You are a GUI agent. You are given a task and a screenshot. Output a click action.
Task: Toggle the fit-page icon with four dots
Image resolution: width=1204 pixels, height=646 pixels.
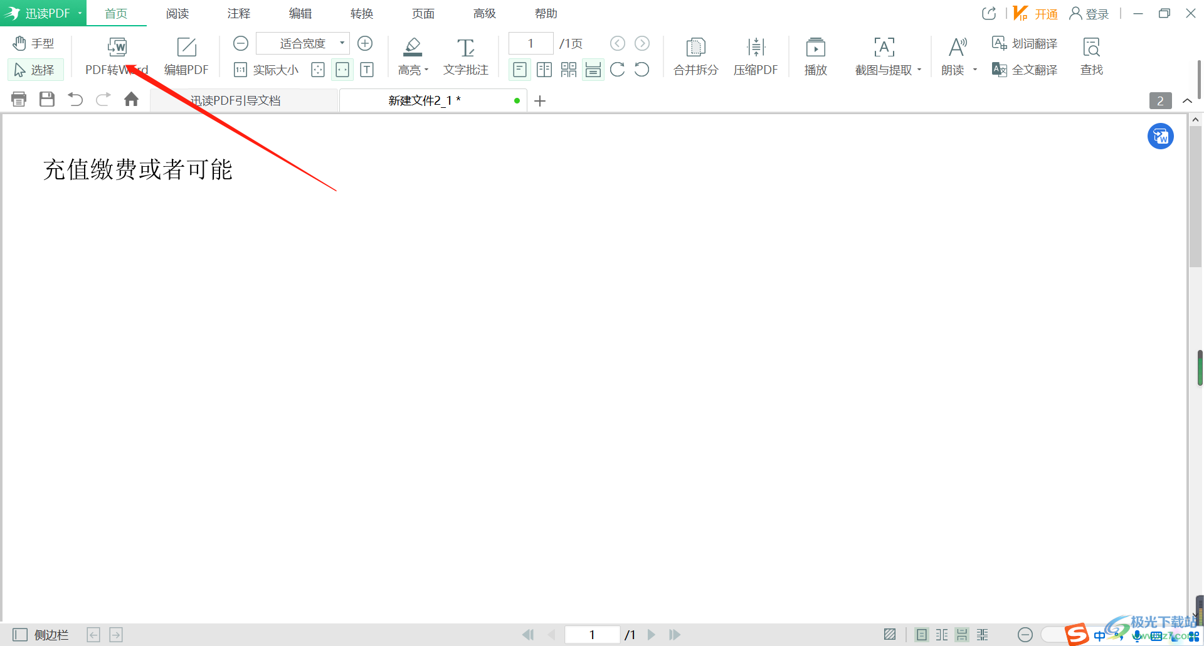point(318,70)
